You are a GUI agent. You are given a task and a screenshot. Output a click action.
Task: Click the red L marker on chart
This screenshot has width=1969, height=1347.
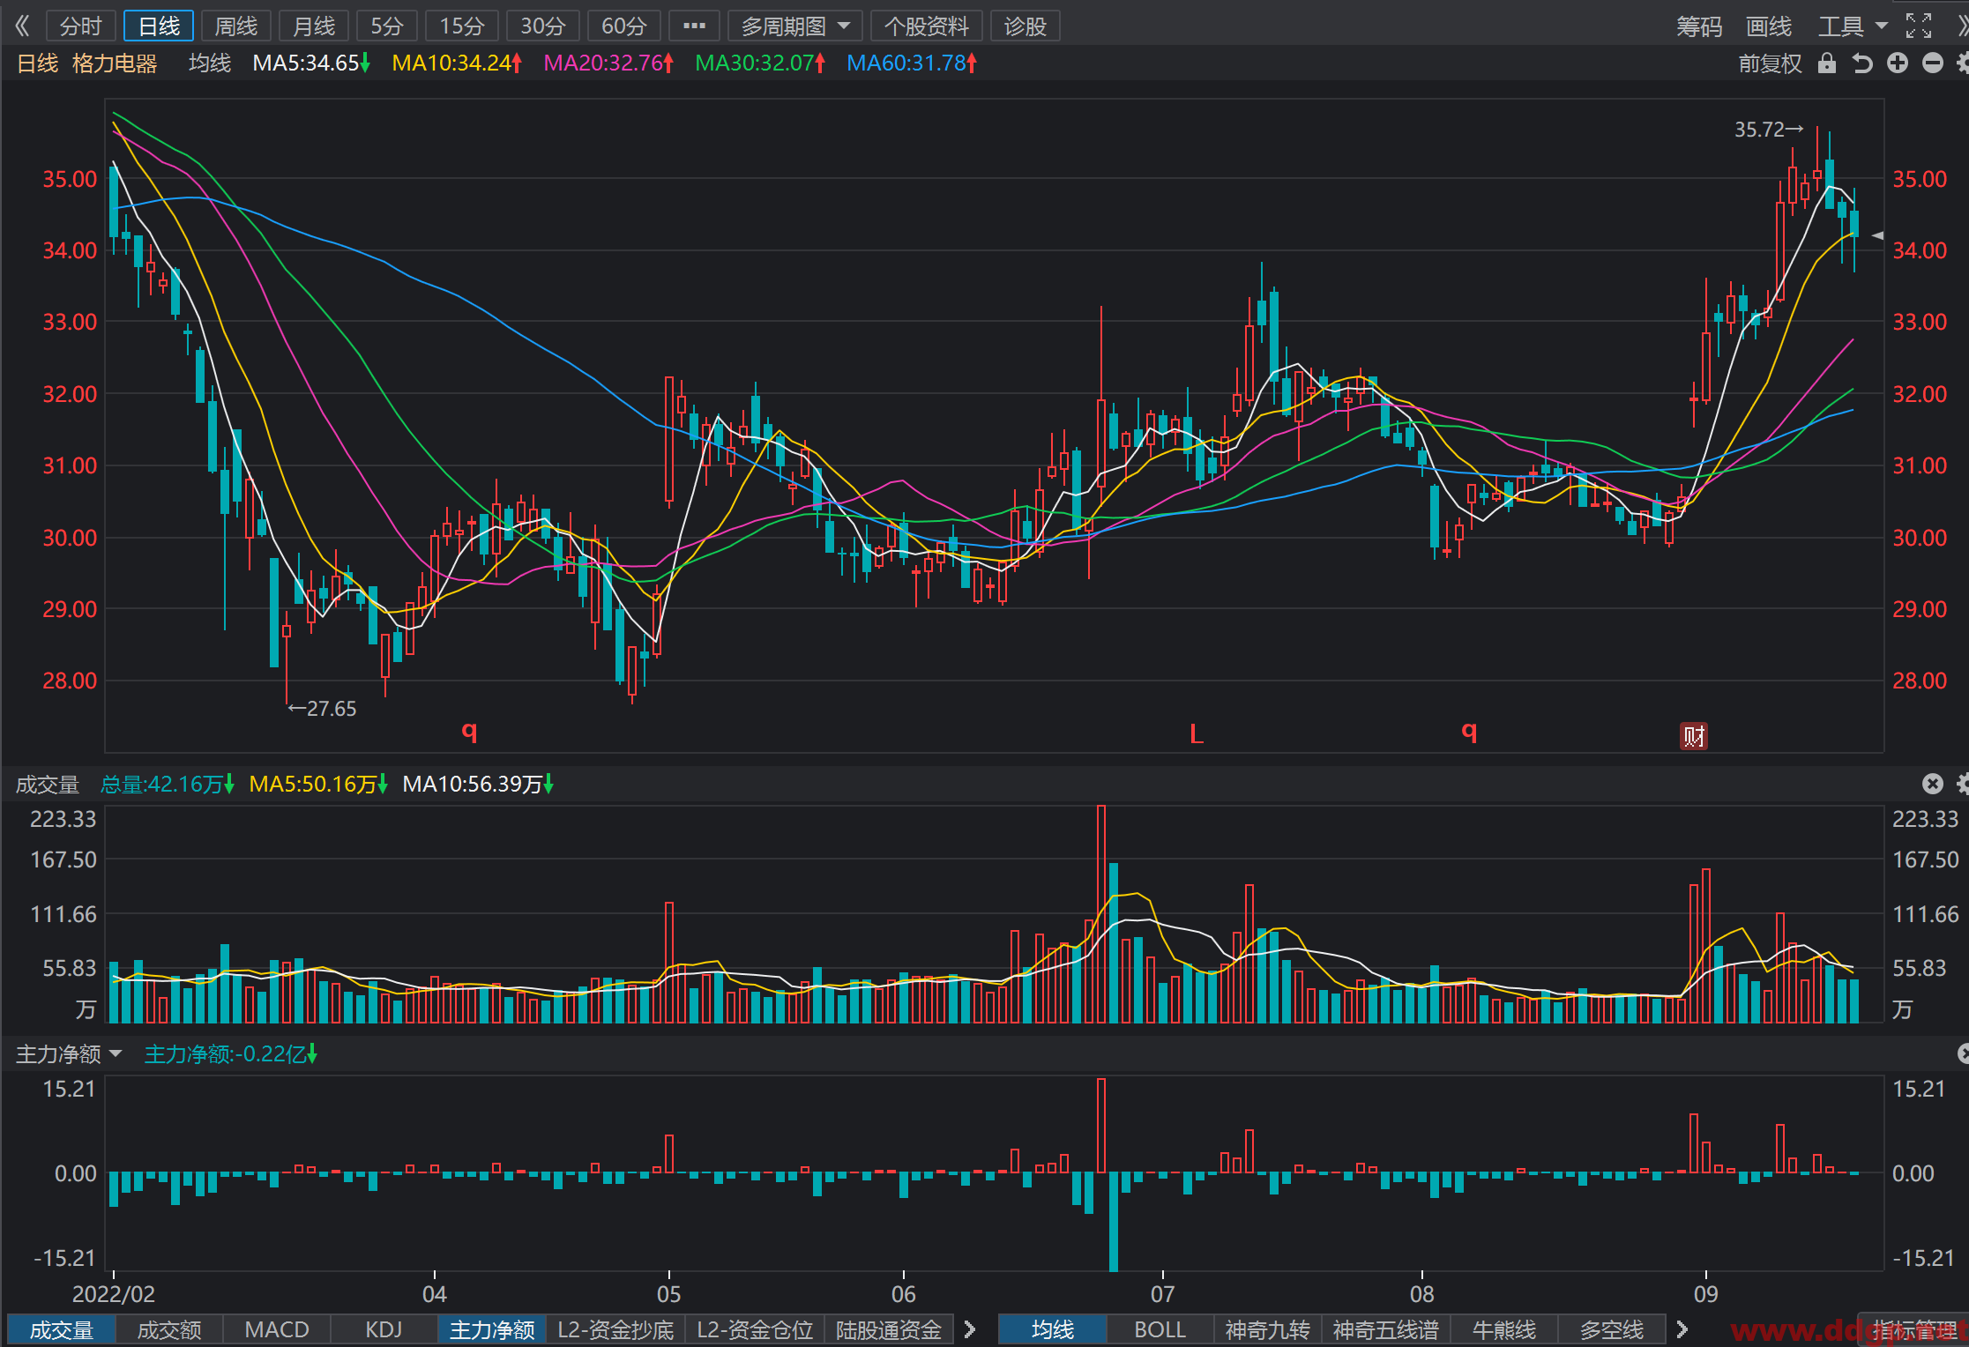[1197, 733]
